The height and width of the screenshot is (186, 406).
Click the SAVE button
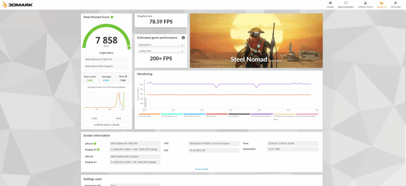119,119
